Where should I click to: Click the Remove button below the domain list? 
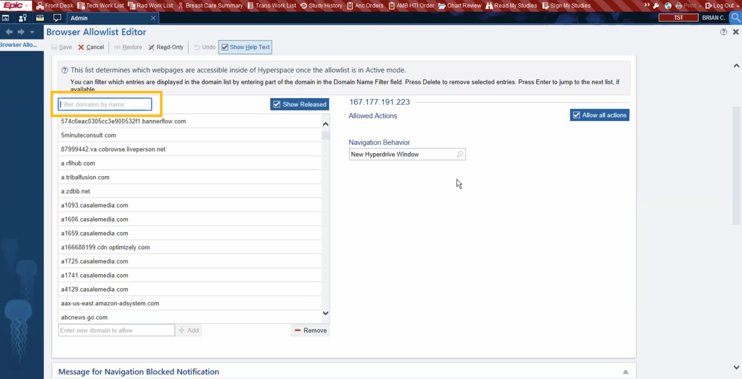click(310, 330)
